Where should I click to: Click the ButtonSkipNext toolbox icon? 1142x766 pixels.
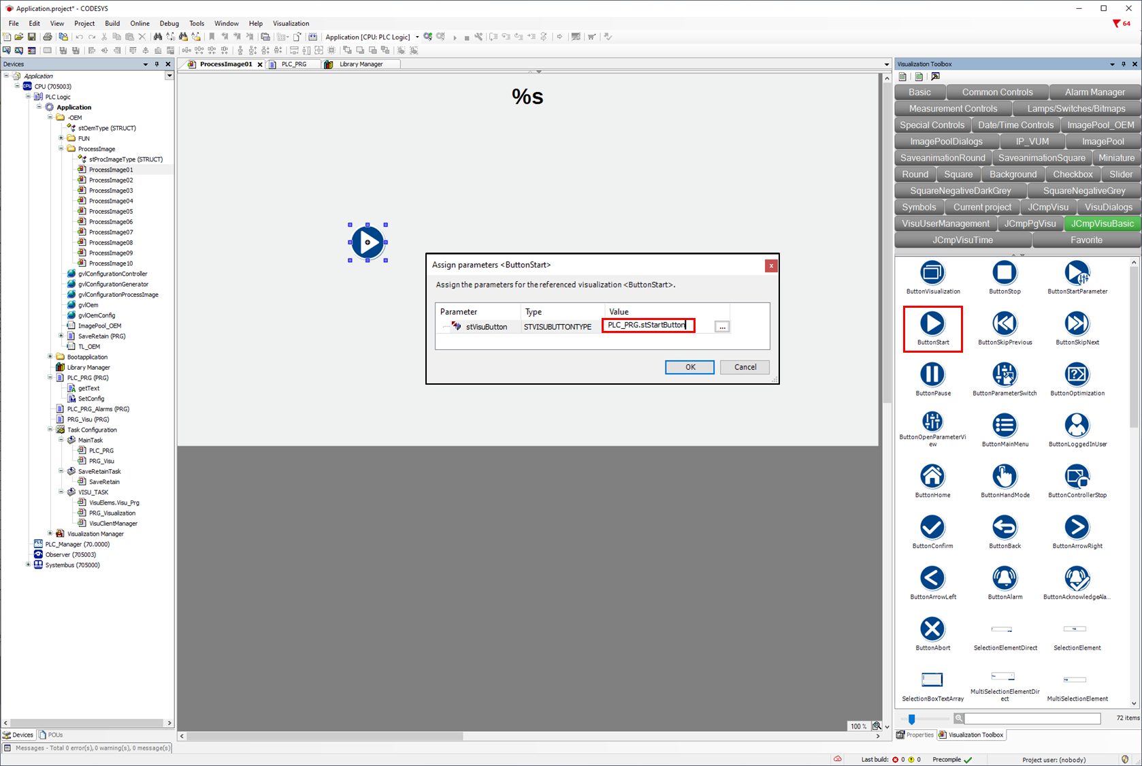(x=1077, y=324)
